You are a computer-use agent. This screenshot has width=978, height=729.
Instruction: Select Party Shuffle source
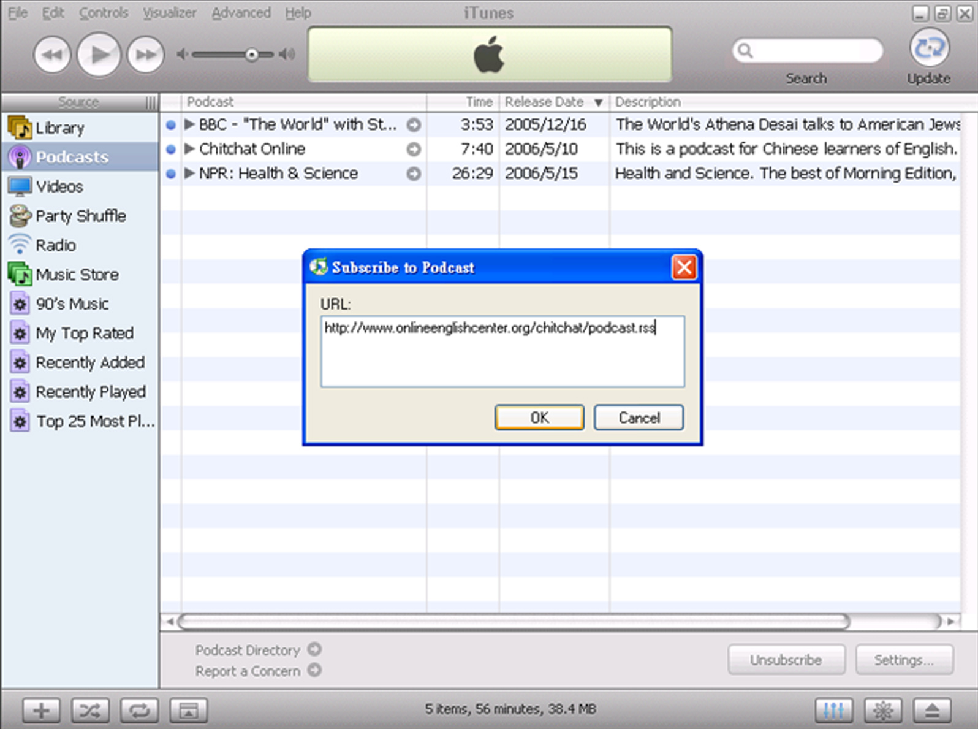(x=80, y=216)
